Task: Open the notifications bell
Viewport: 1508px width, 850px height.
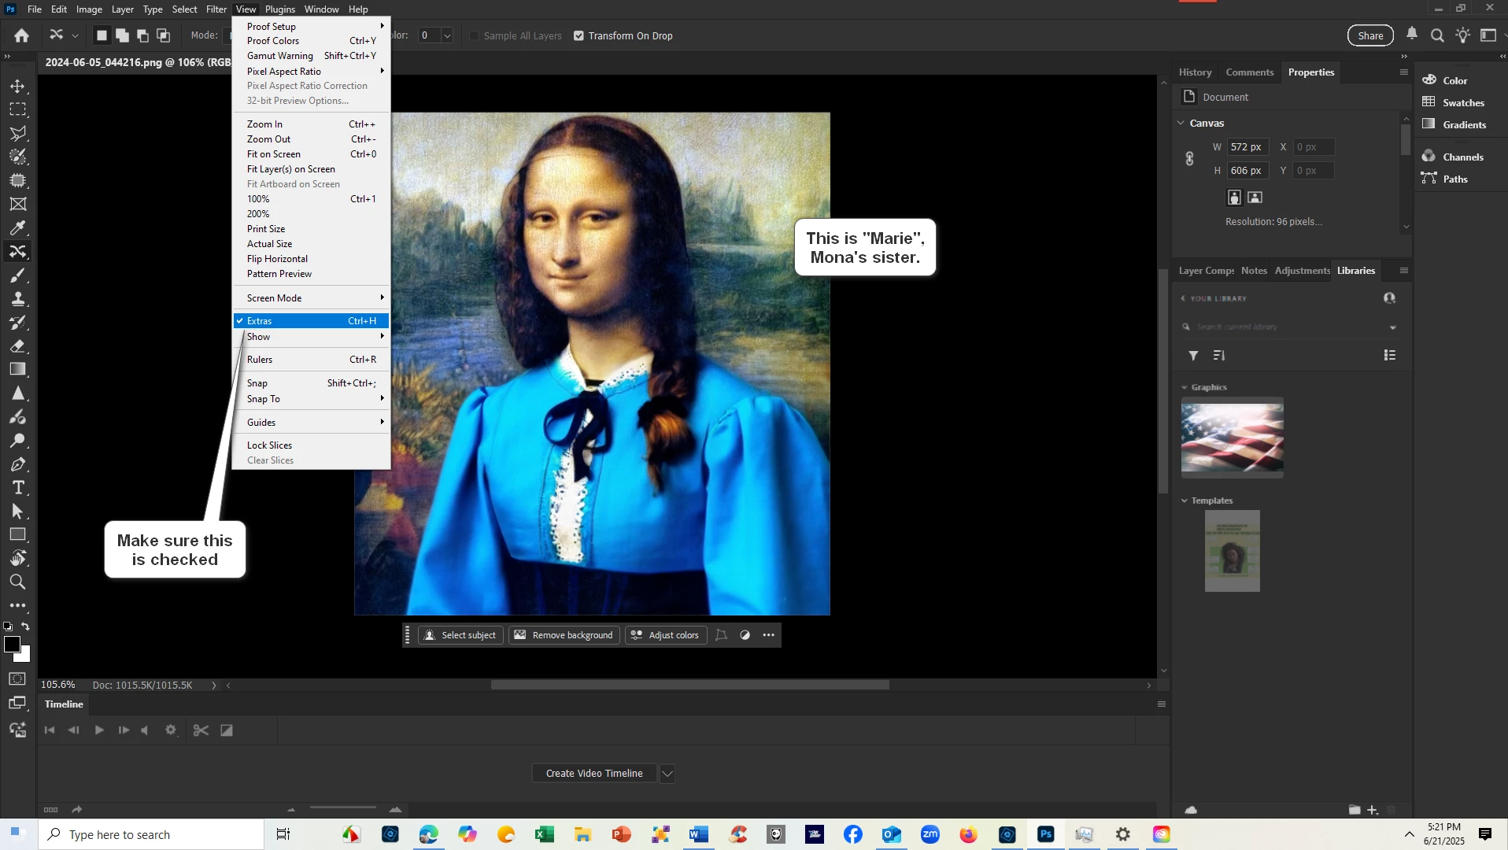Action: [x=1413, y=35]
